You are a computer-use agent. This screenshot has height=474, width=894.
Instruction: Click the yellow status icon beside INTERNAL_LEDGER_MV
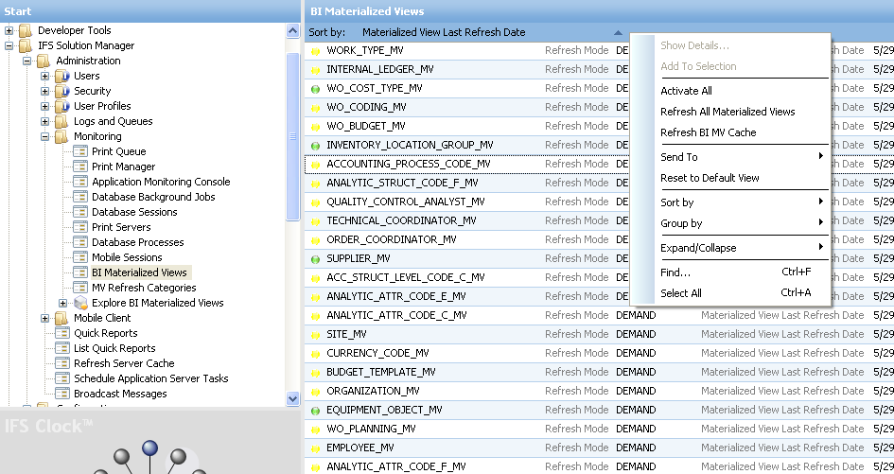(x=315, y=70)
